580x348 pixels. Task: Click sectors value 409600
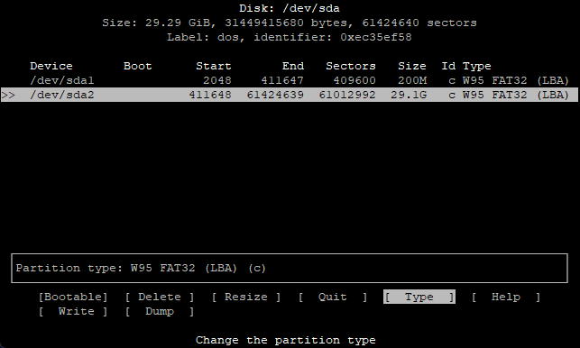(x=354, y=80)
